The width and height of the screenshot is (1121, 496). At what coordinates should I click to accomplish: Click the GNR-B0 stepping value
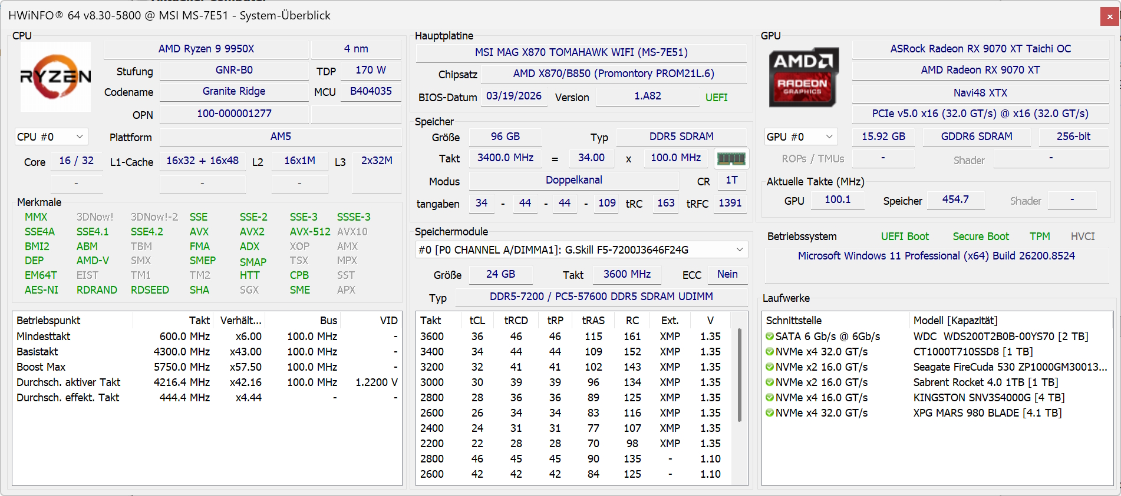click(234, 70)
